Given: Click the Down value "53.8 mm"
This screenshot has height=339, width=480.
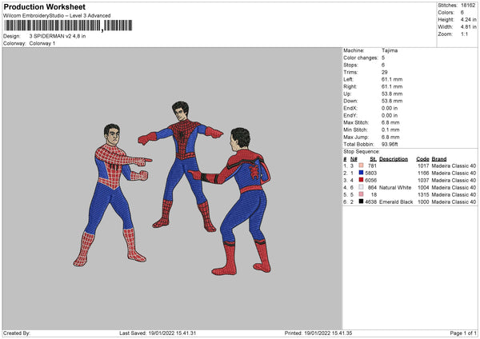Looking at the screenshot, I should click(x=392, y=101).
